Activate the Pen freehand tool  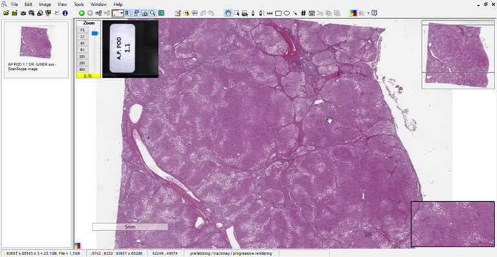(x=253, y=13)
